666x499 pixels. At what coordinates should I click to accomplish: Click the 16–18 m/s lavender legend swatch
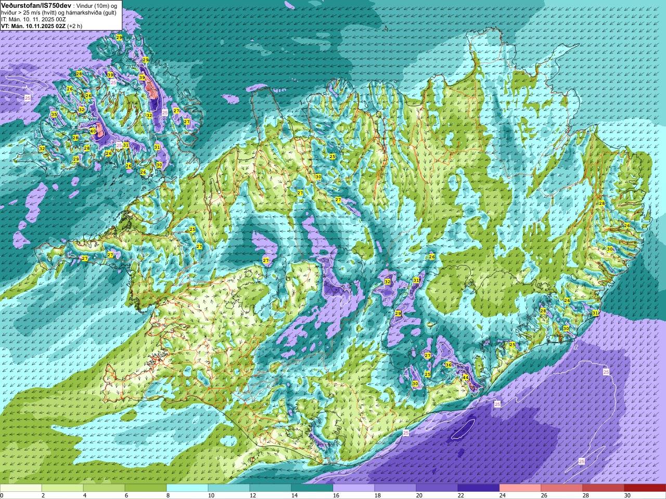(x=354, y=488)
